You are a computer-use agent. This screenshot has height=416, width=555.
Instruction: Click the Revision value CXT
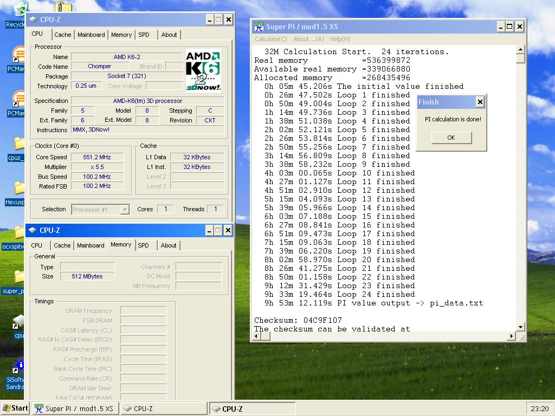click(x=210, y=120)
